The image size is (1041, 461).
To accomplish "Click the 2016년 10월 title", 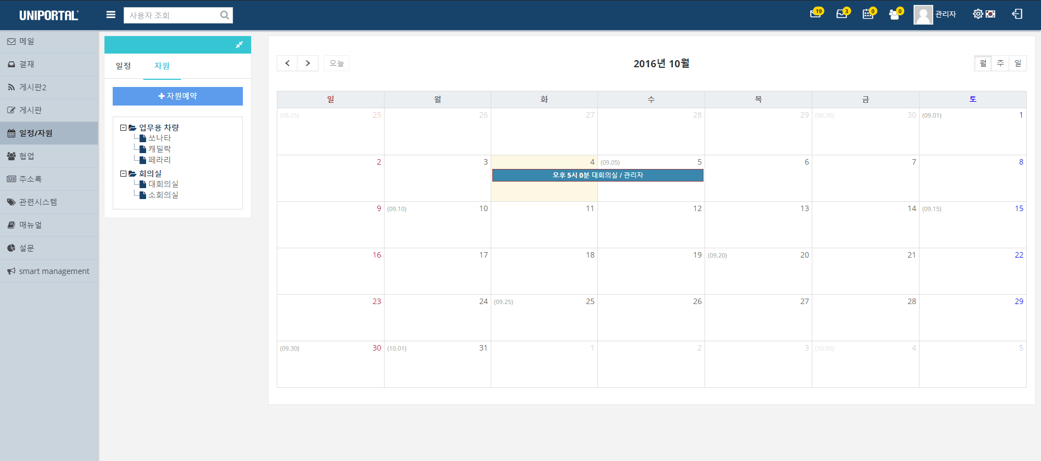I will pyautogui.click(x=661, y=63).
